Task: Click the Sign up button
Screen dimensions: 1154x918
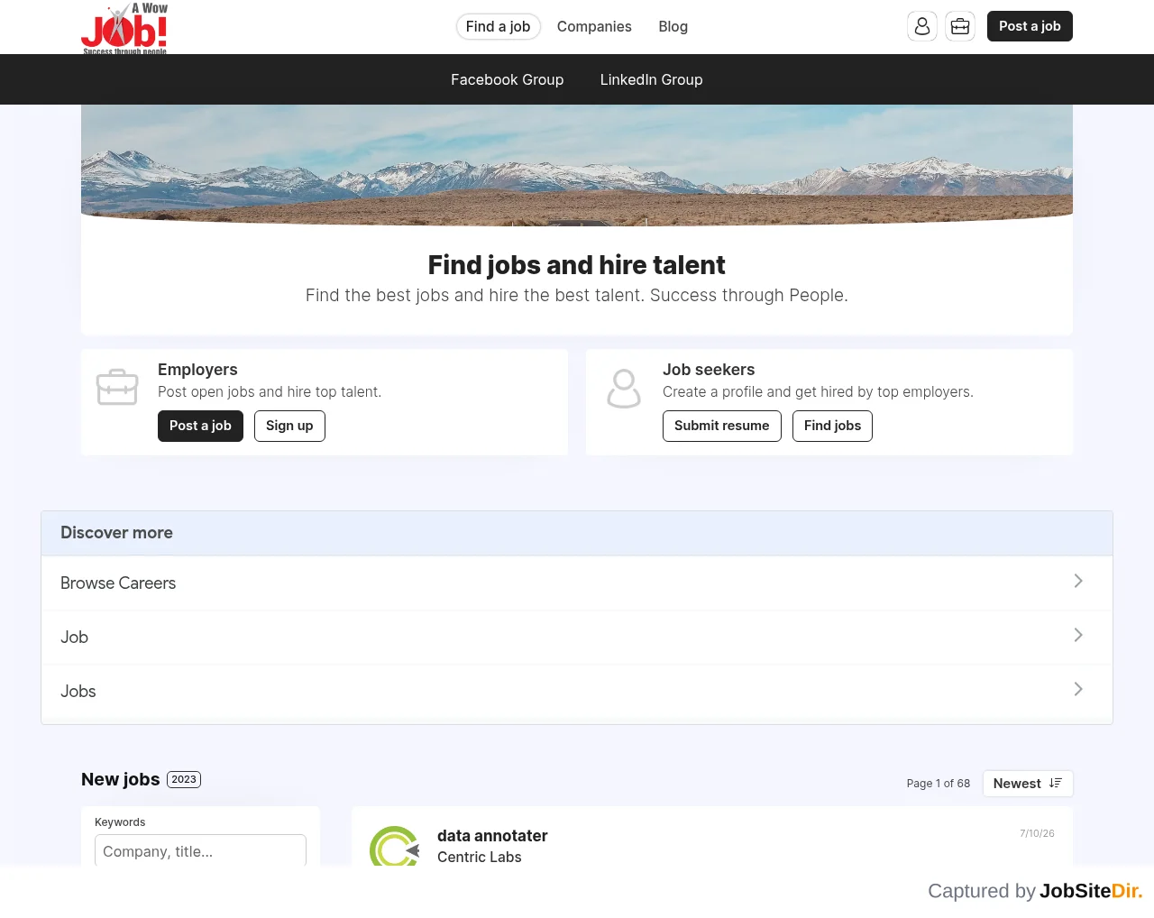Action: point(289,426)
